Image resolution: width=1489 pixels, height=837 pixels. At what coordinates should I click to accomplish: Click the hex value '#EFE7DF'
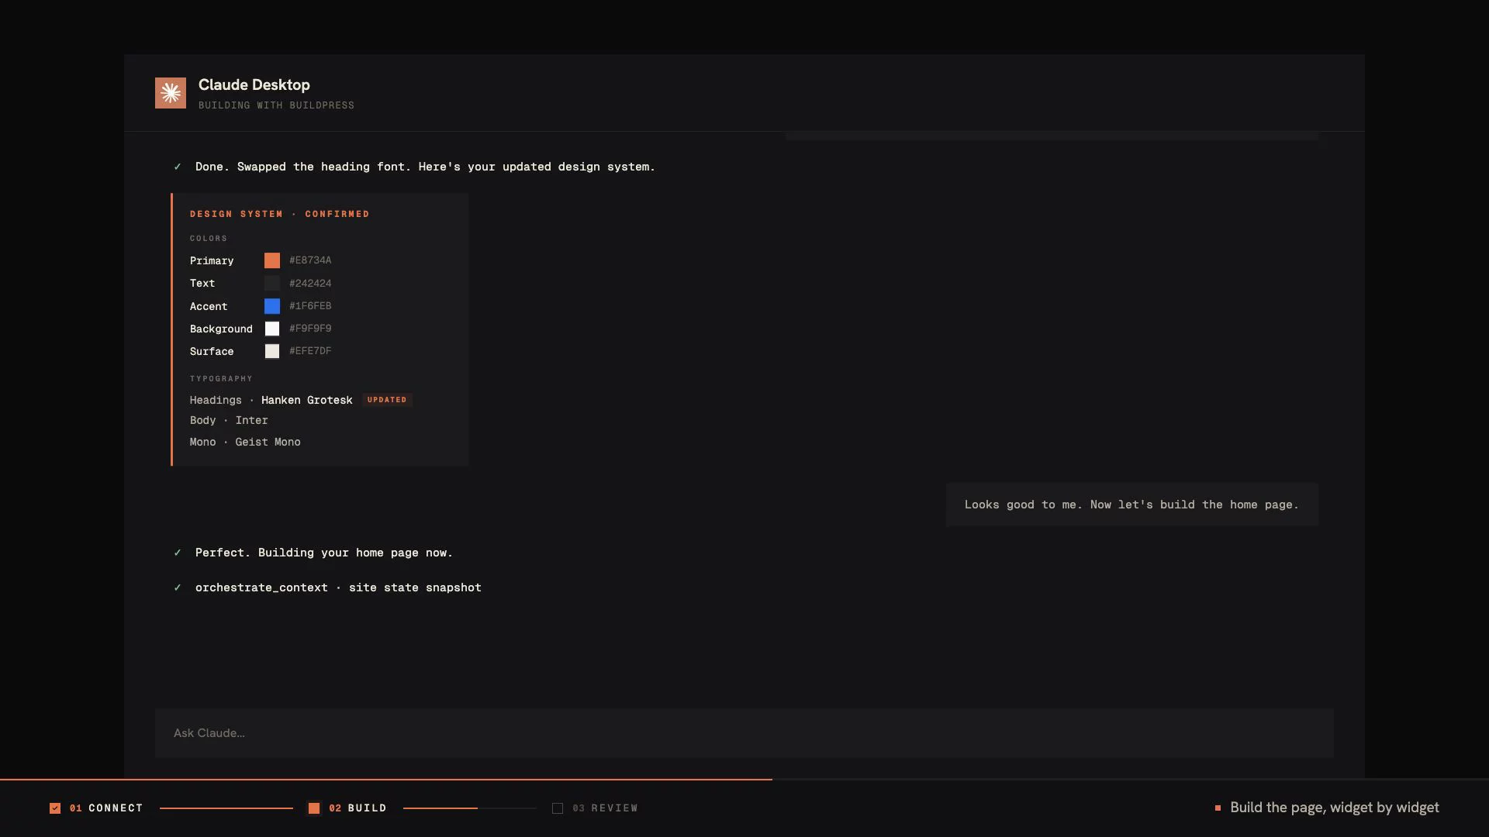310,351
